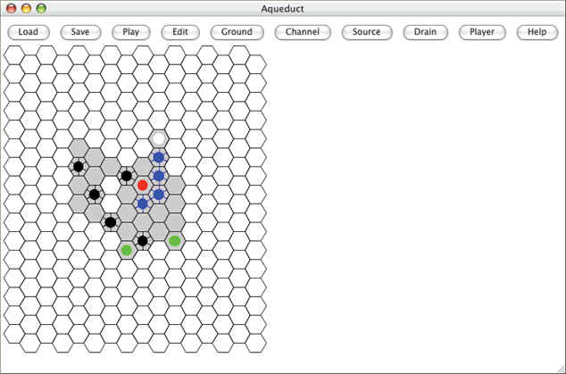This screenshot has width=566, height=374.
Task: Click the right green circle piece
Action: (x=175, y=241)
